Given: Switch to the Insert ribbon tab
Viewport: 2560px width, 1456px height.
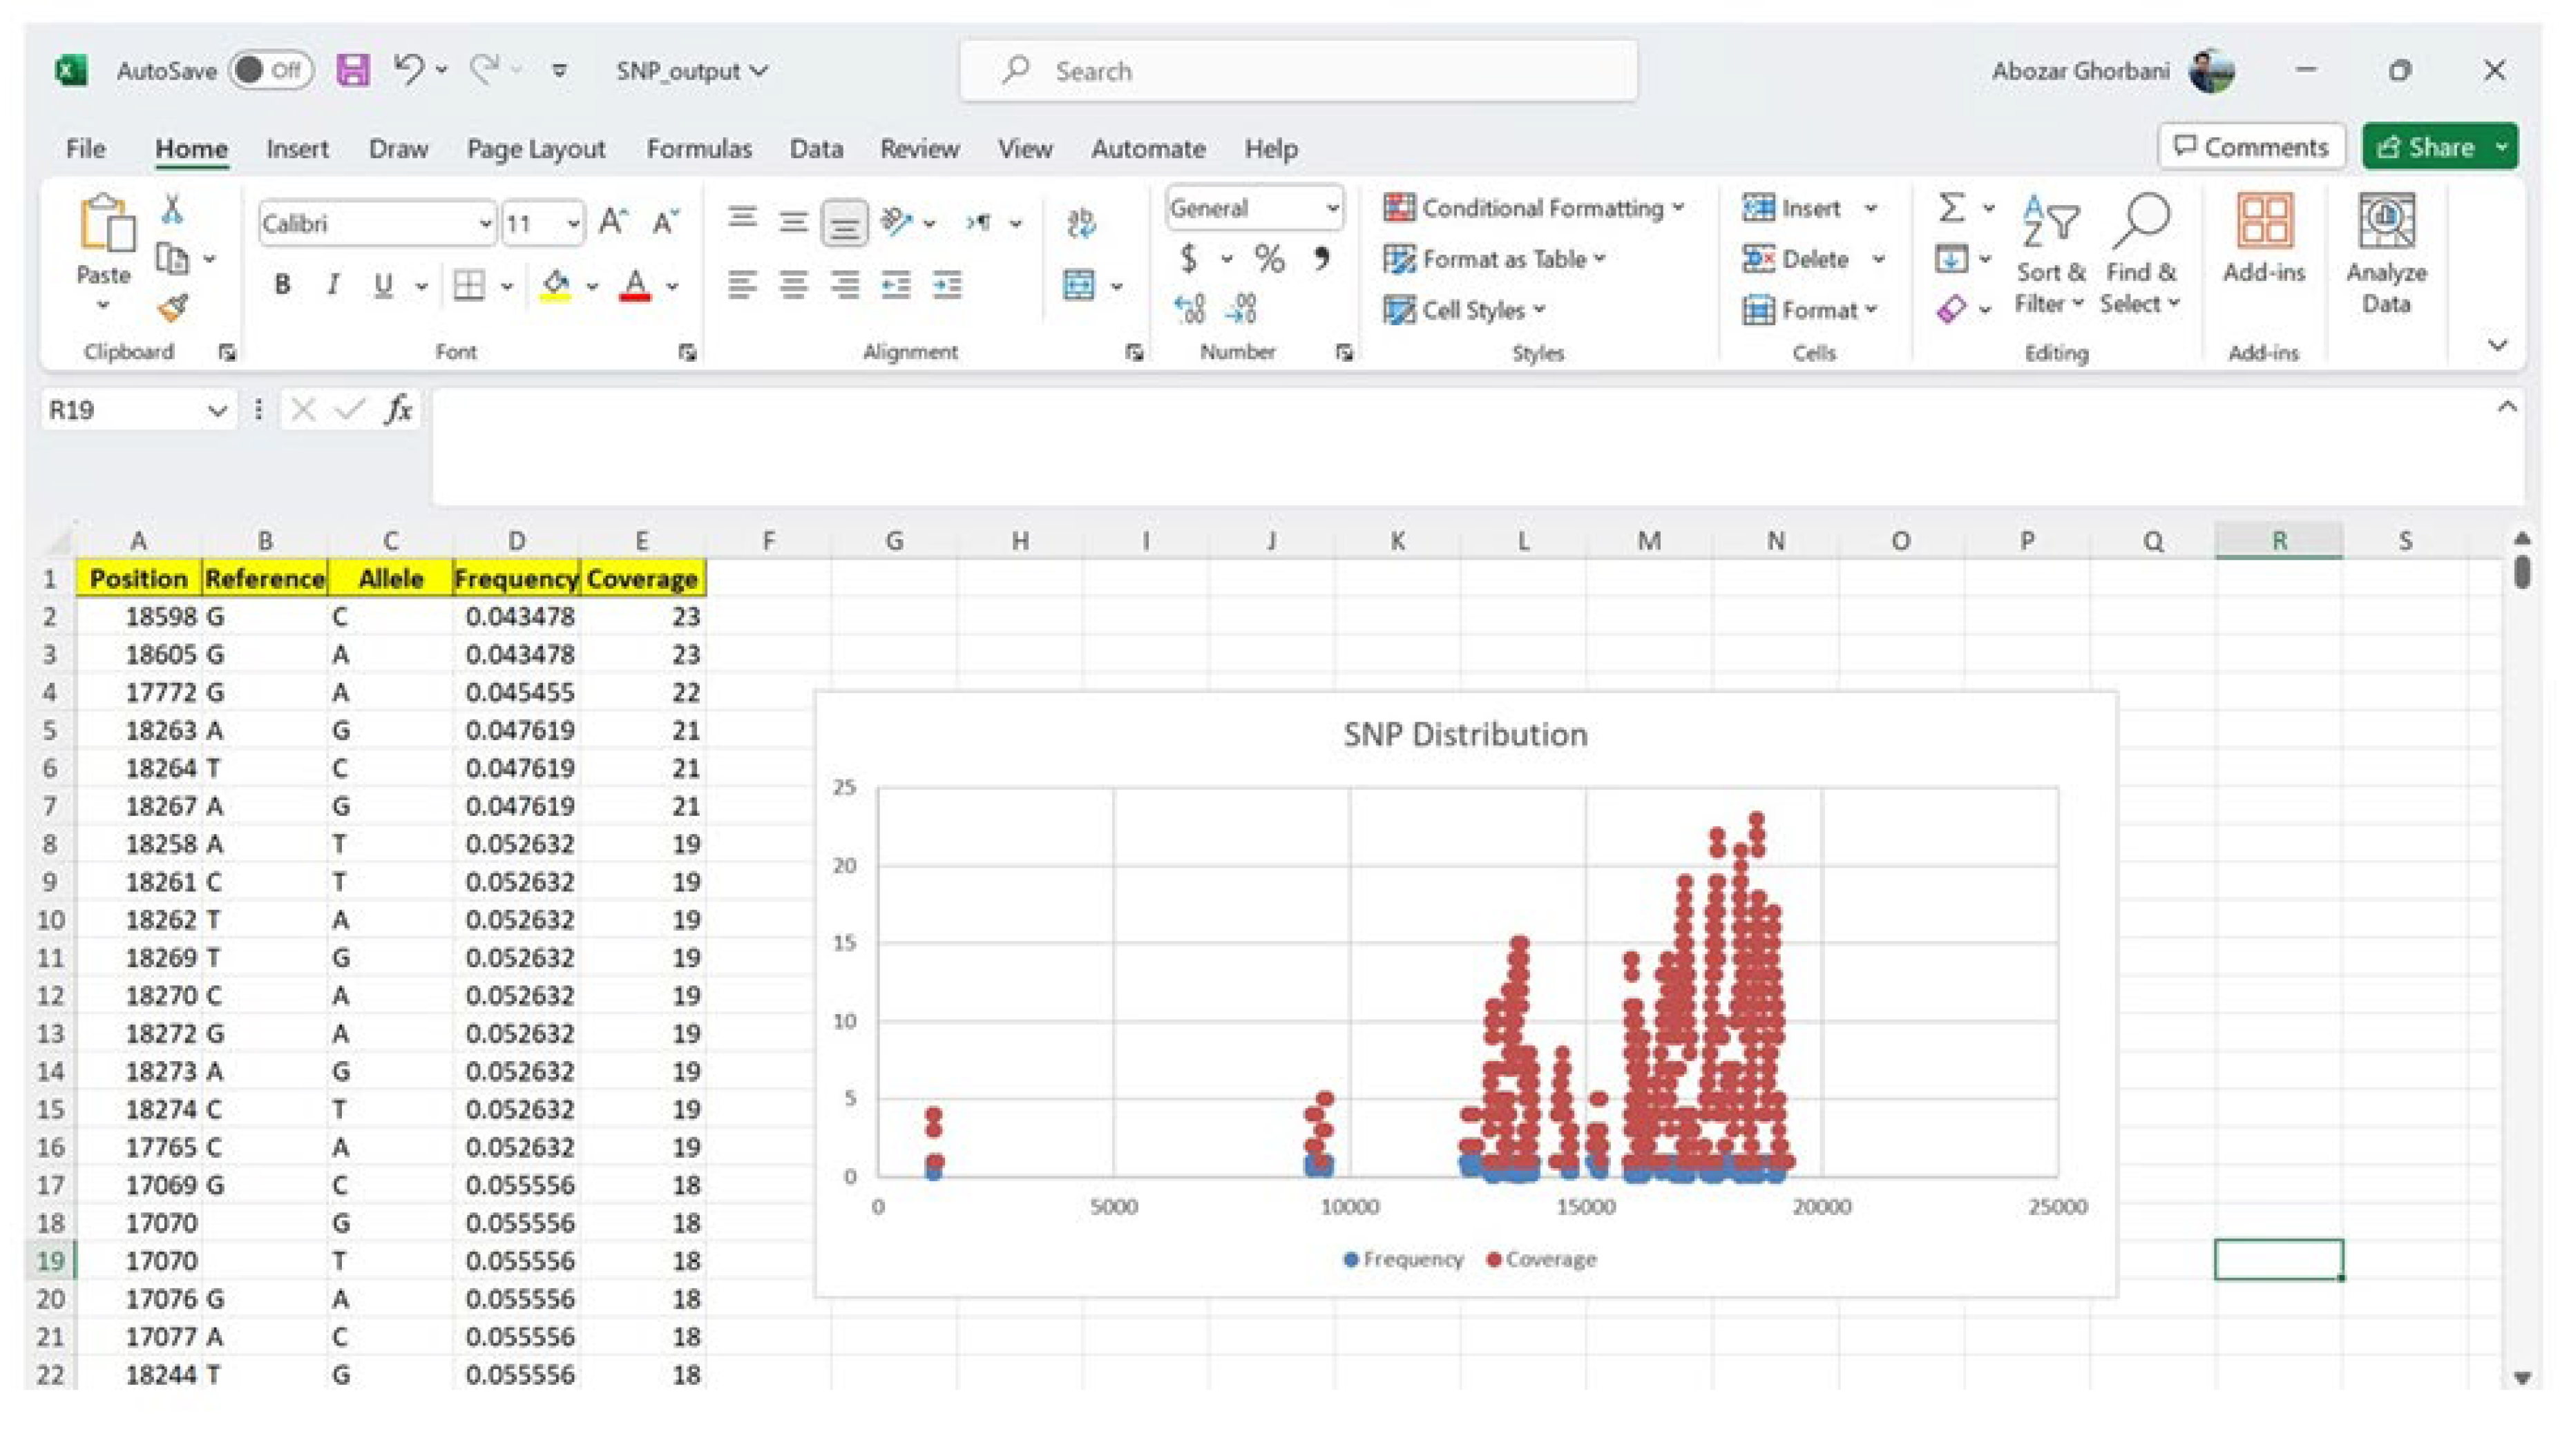Looking at the screenshot, I should [x=296, y=149].
